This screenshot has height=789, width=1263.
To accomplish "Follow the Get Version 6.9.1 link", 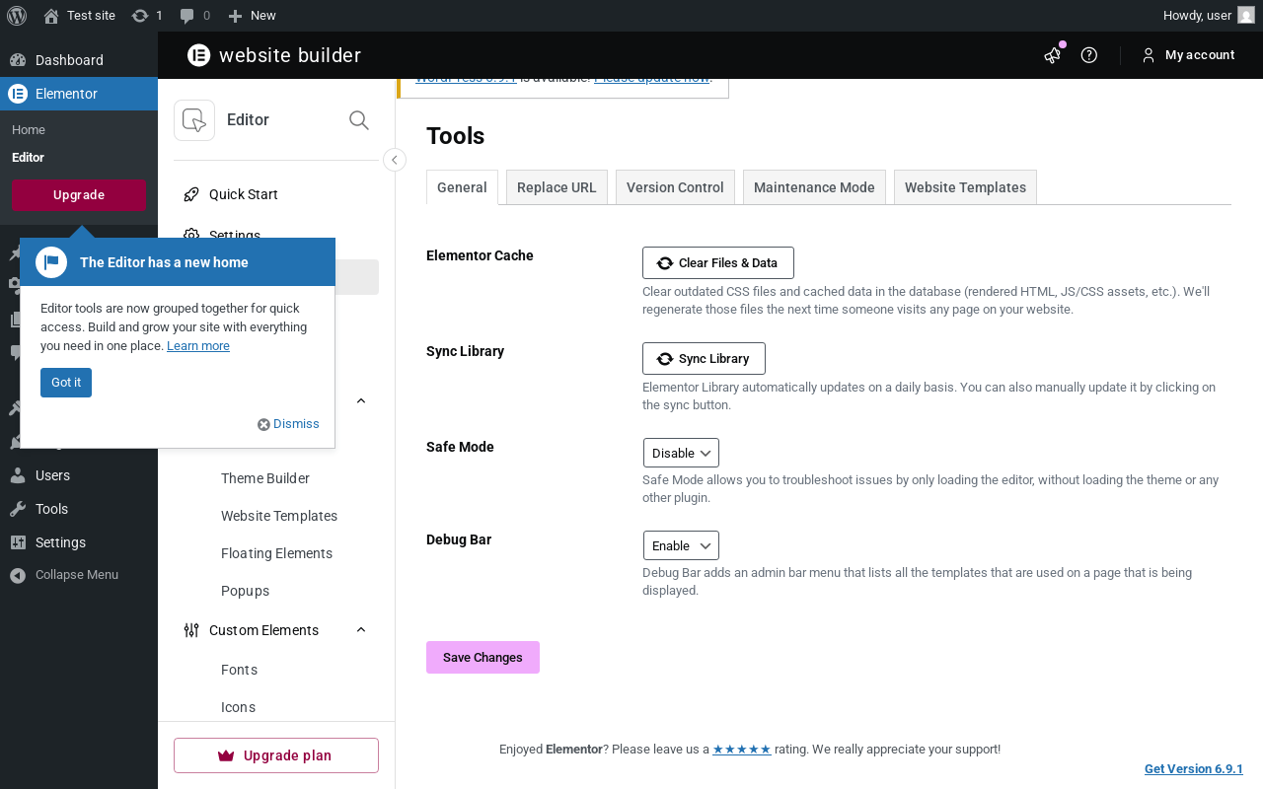I will [x=1193, y=769].
